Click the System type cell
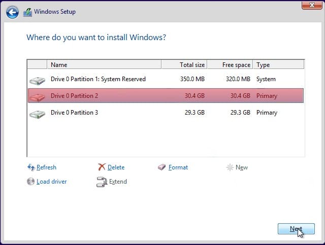 pos(266,79)
